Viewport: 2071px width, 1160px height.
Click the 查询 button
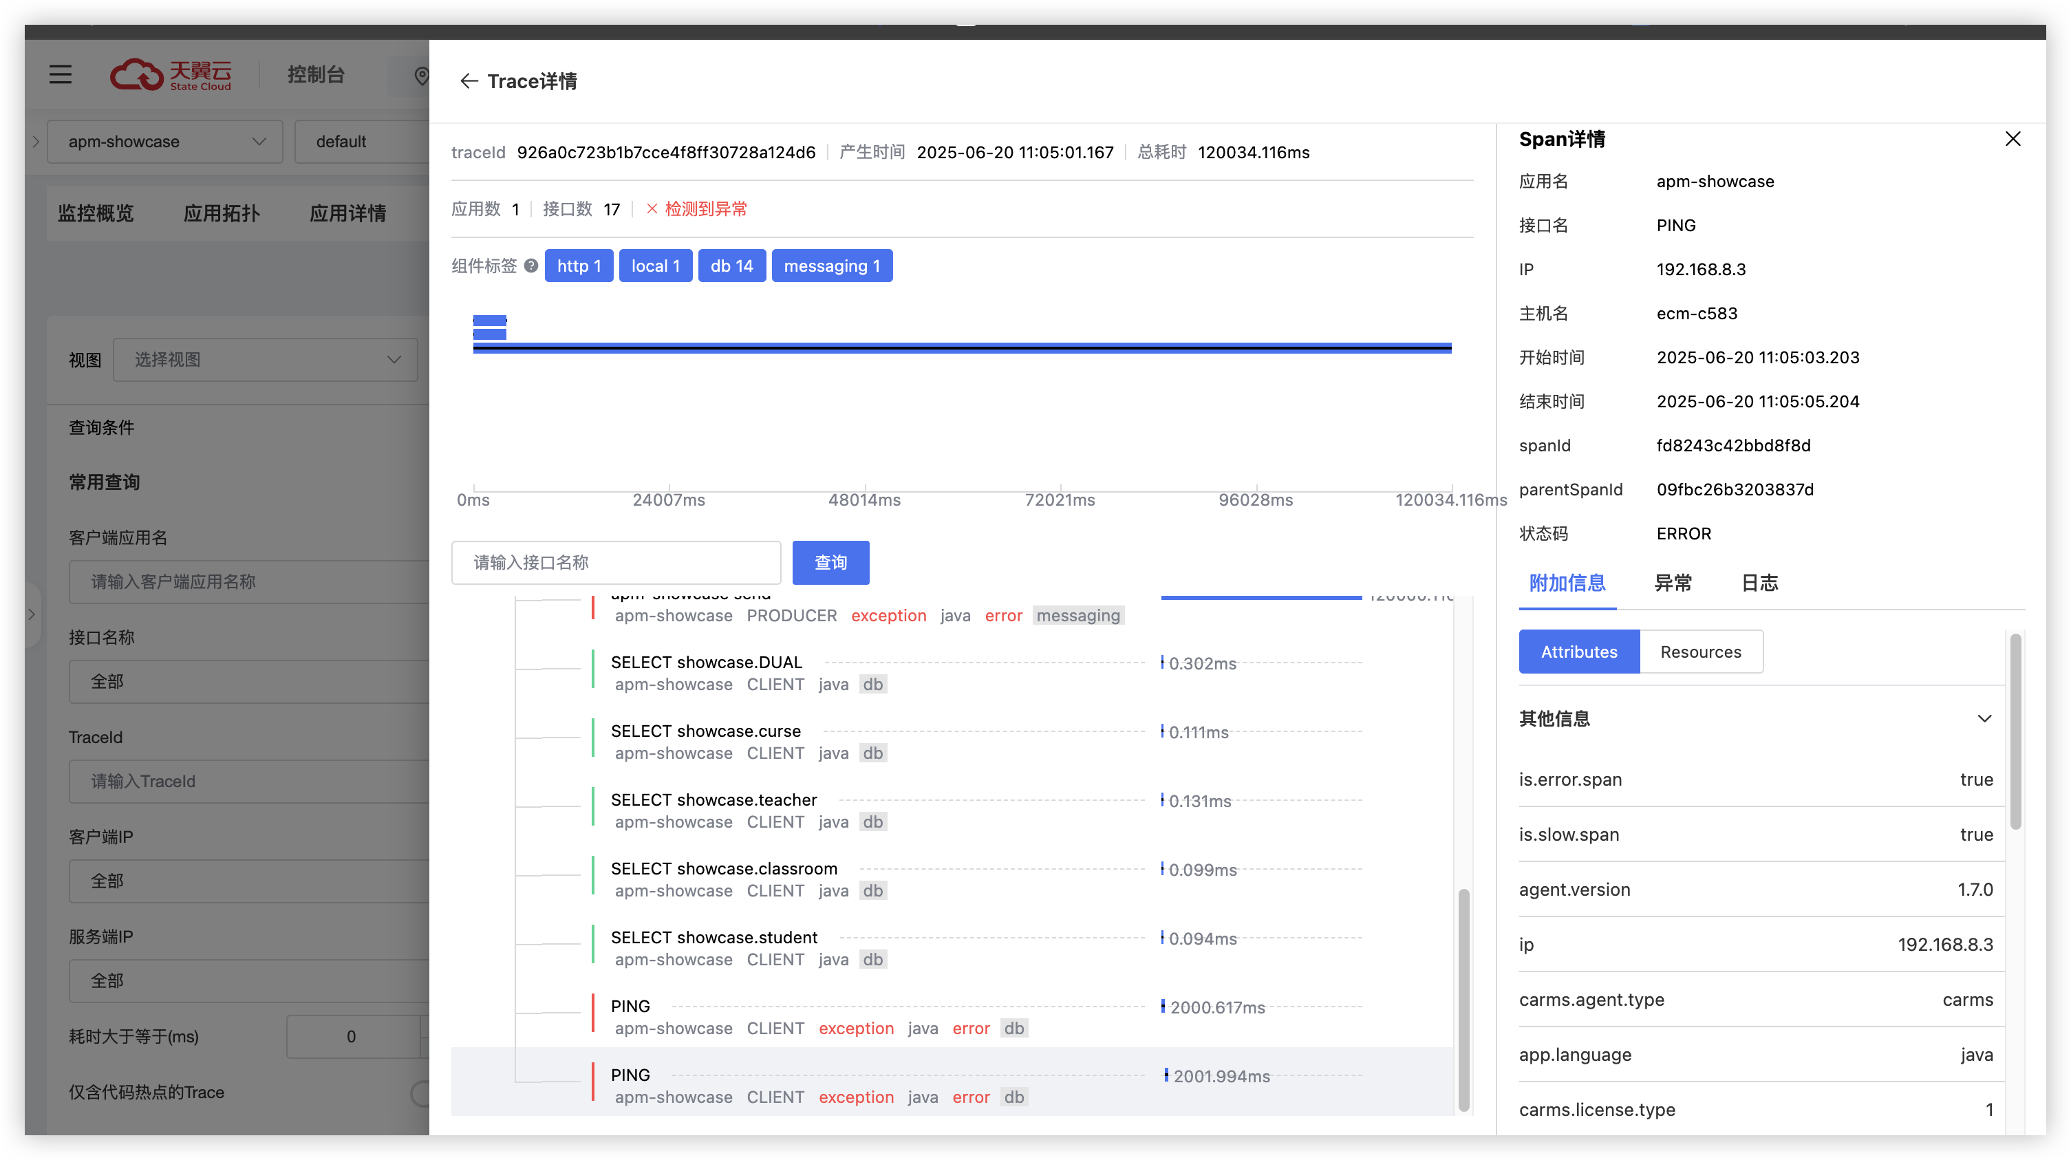tap(830, 563)
